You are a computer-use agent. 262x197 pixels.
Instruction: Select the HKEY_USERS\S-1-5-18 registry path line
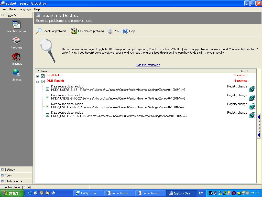point(118,90)
